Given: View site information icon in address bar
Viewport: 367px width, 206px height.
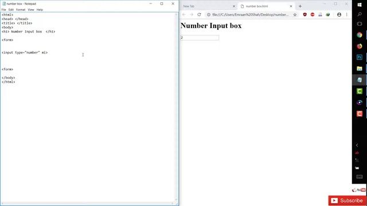Looking at the screenshot, I should [209, 14].
